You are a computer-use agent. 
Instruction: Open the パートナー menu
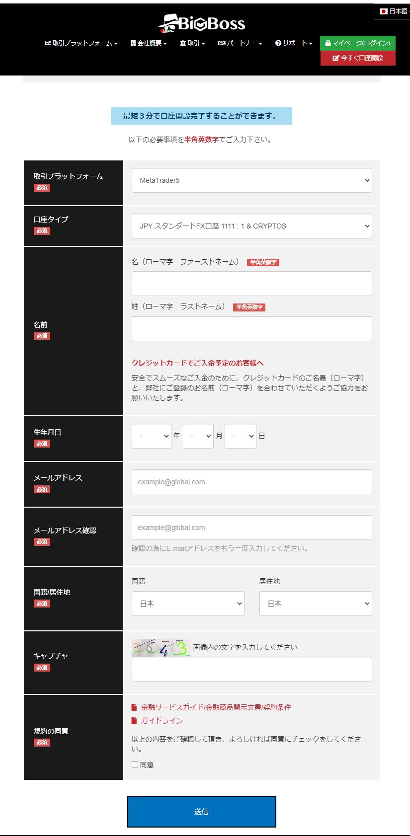[x=240, y=43]
